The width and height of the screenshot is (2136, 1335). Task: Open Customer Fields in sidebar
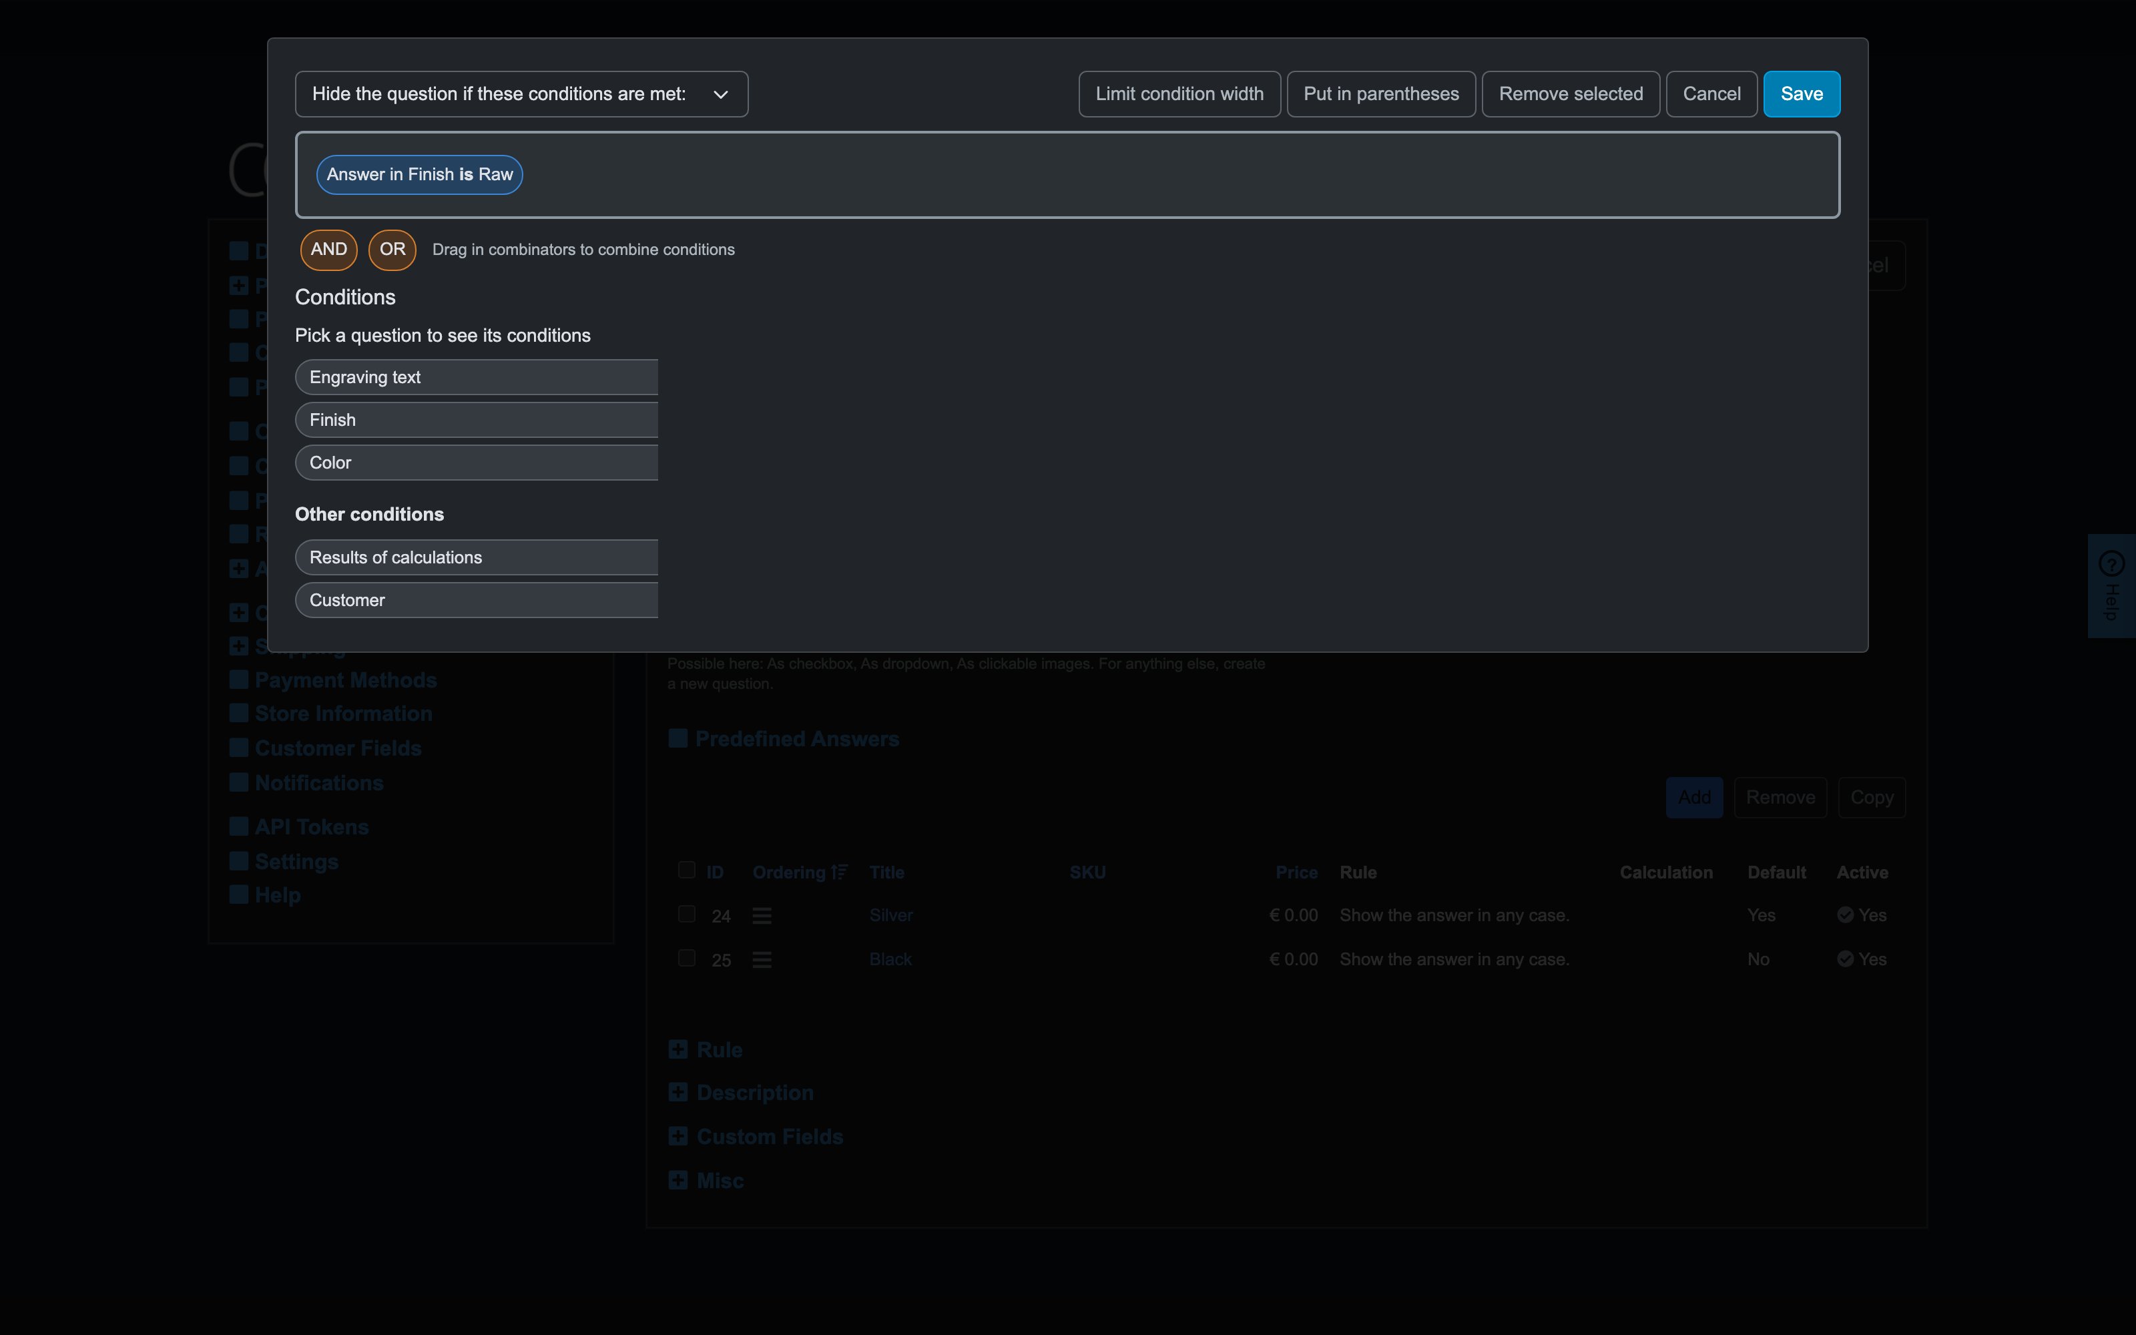click(338, 748)
